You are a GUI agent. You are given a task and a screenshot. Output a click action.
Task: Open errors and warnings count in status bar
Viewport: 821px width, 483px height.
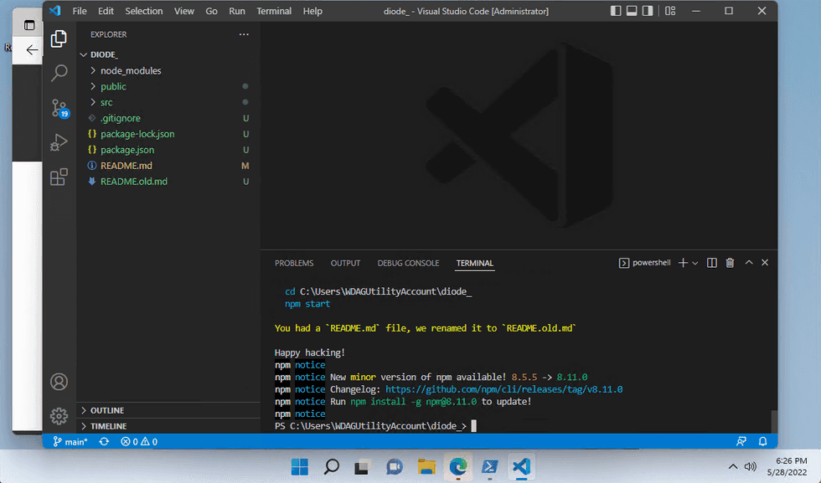pos(139,442)
